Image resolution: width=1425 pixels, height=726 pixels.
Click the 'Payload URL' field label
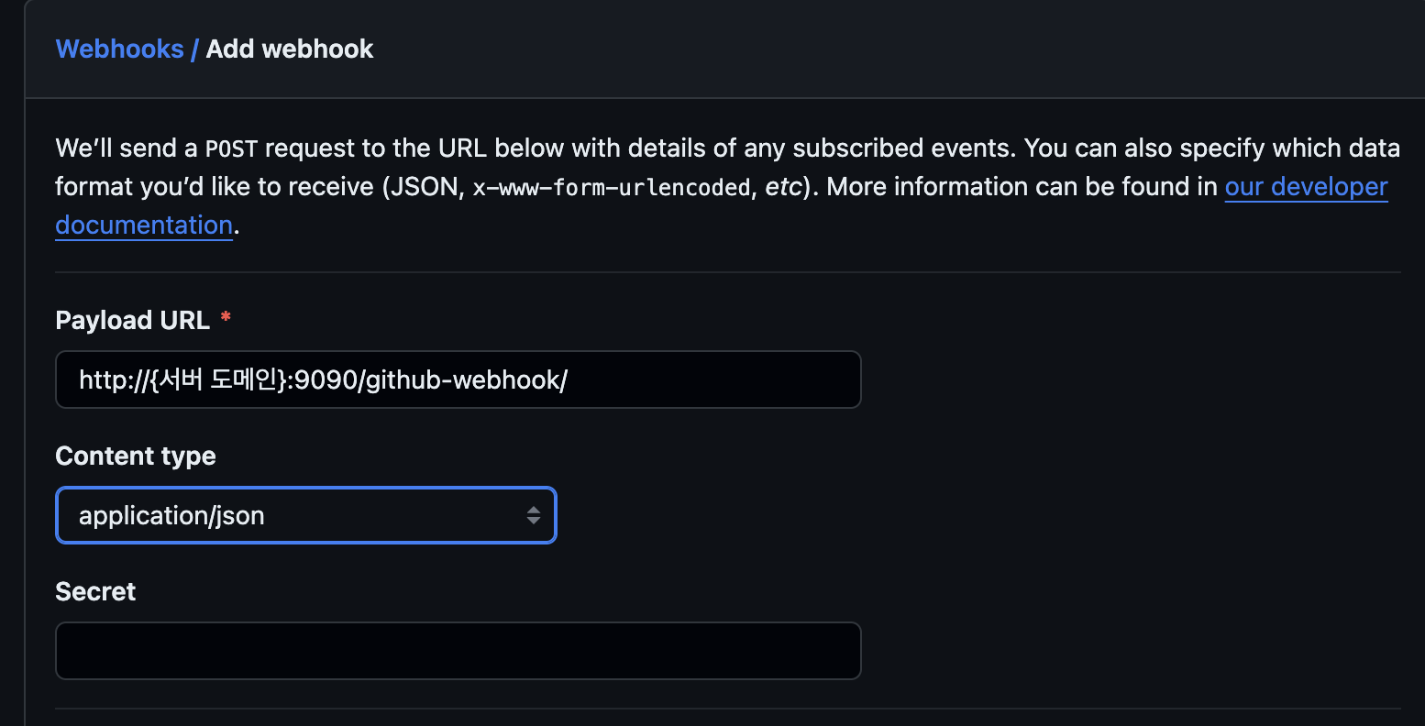tap(132, 321)
